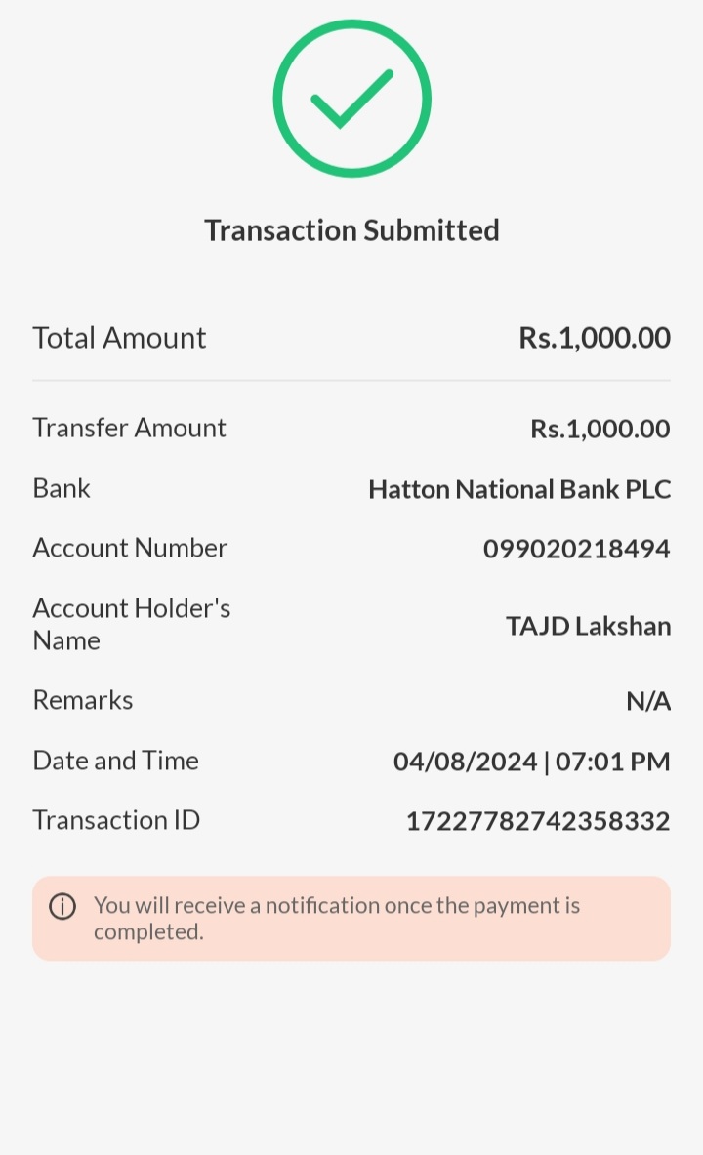The width and height of the screenshot is (703, 1155).
Task: Tap the N/A remarks value
Action: tap(648, 701)
